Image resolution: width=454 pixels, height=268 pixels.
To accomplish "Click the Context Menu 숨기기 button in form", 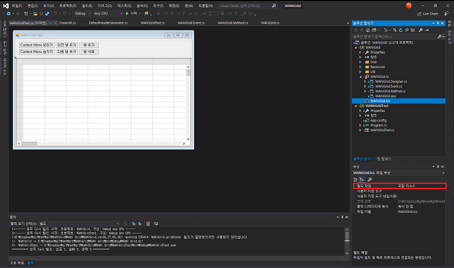I will click(x=37, y=52).
